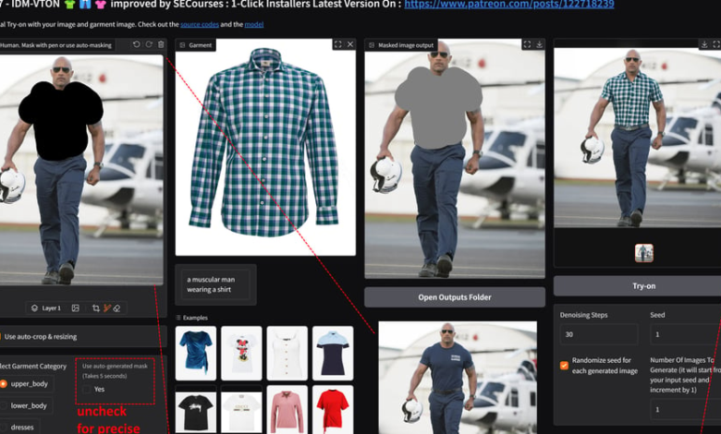Download the try-on result image
This screenshot has height=434, width=721.
pyautogui.click(x=704, y=44)
